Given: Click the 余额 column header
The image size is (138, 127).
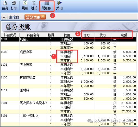Looking at the screenshot, I should [124, 35].
